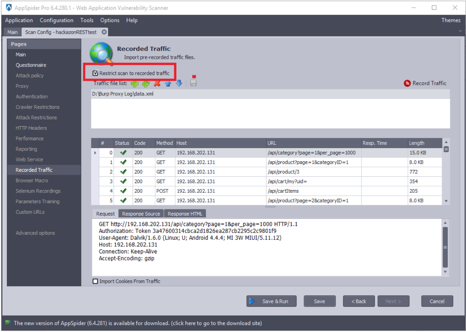This screenshot has height=332, width=466.
Task: Click the new version download notice
Action: pos(138,323)
